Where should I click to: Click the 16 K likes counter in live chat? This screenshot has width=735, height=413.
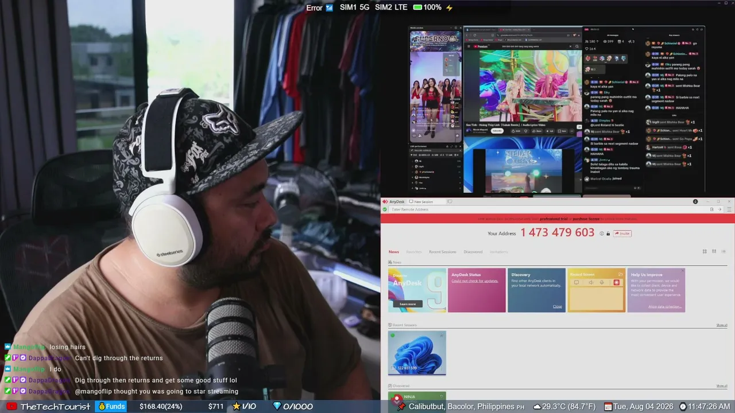[x=590, y=49]
